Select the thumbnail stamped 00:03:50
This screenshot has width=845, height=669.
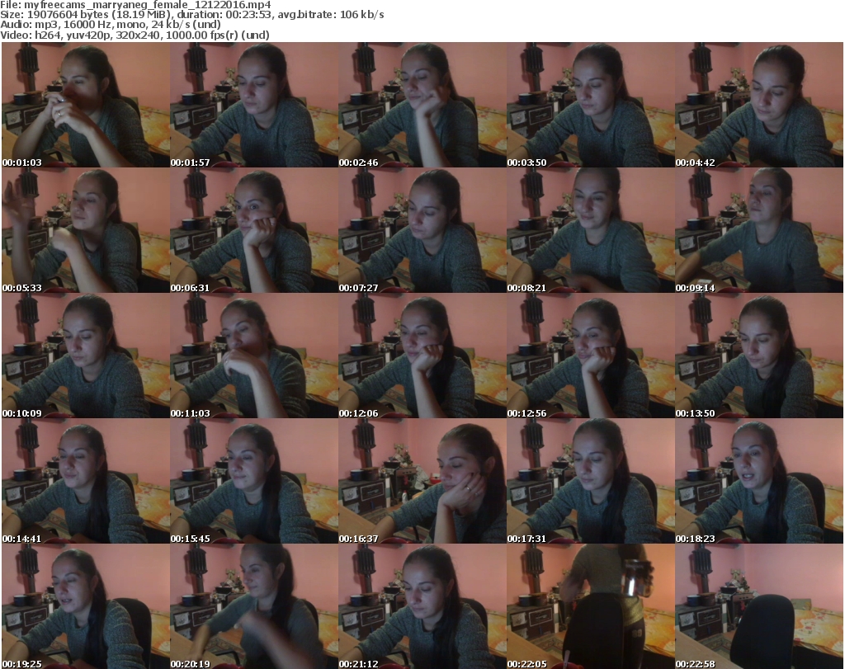click(591, 105)
